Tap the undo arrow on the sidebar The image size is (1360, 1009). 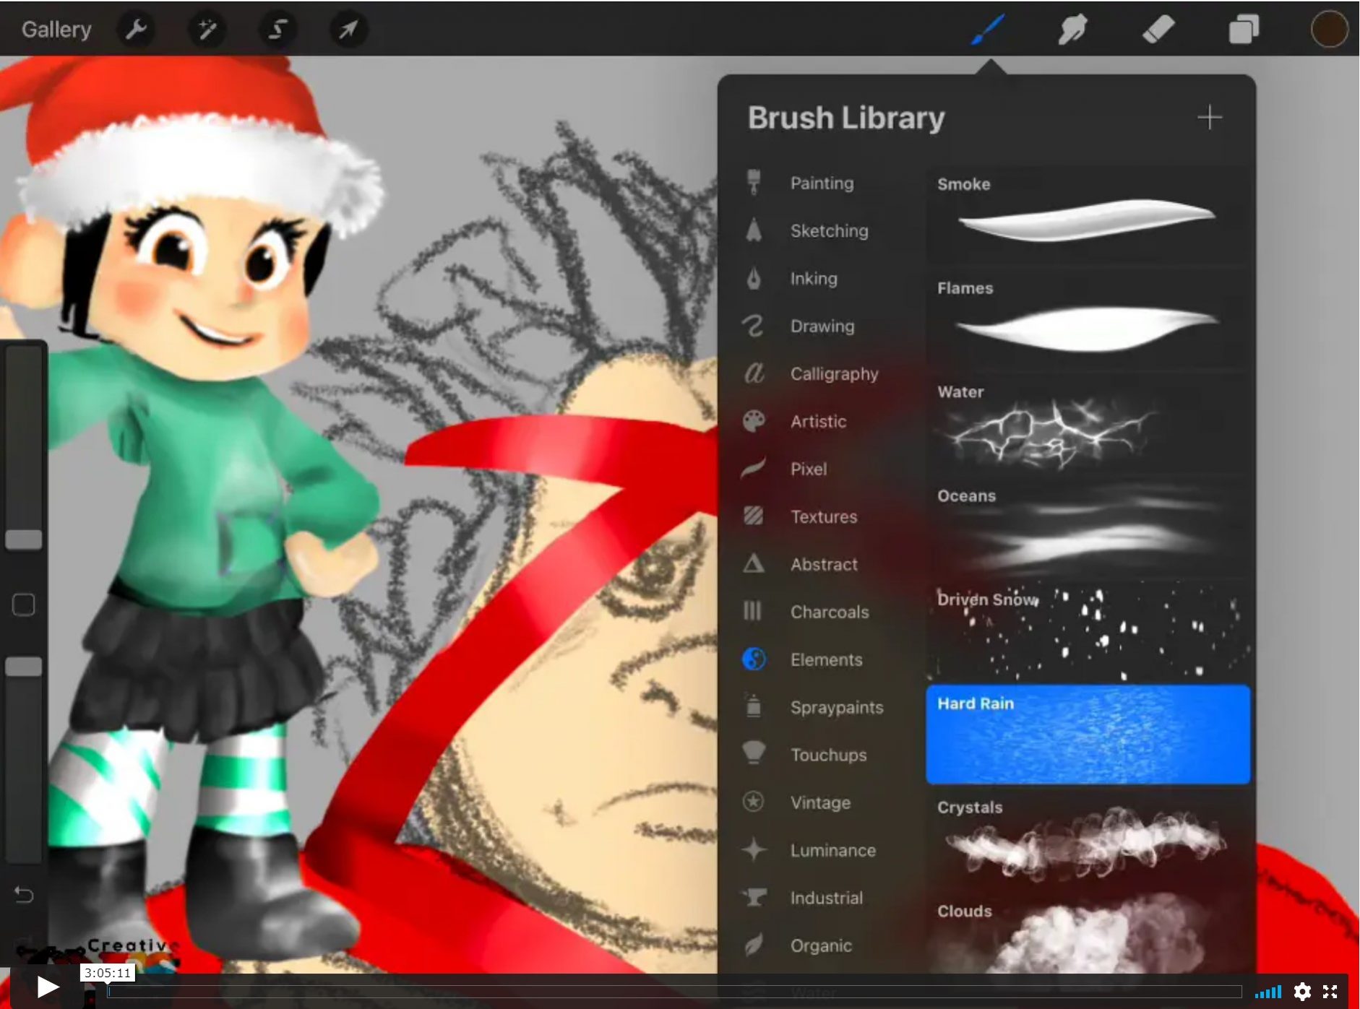24,895
